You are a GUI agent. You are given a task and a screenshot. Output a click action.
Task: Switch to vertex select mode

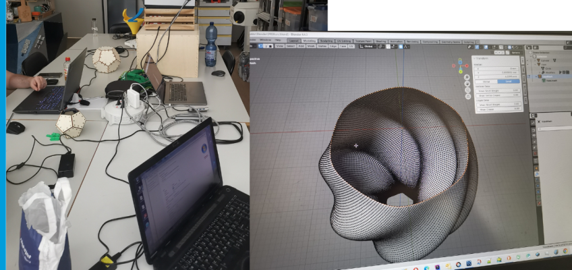tap(260, 46)
